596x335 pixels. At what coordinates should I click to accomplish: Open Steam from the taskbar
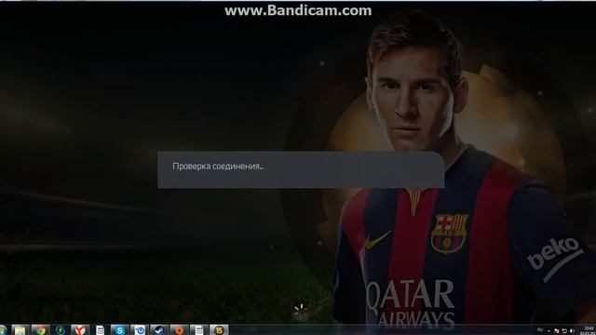click(x=159, y=330)
